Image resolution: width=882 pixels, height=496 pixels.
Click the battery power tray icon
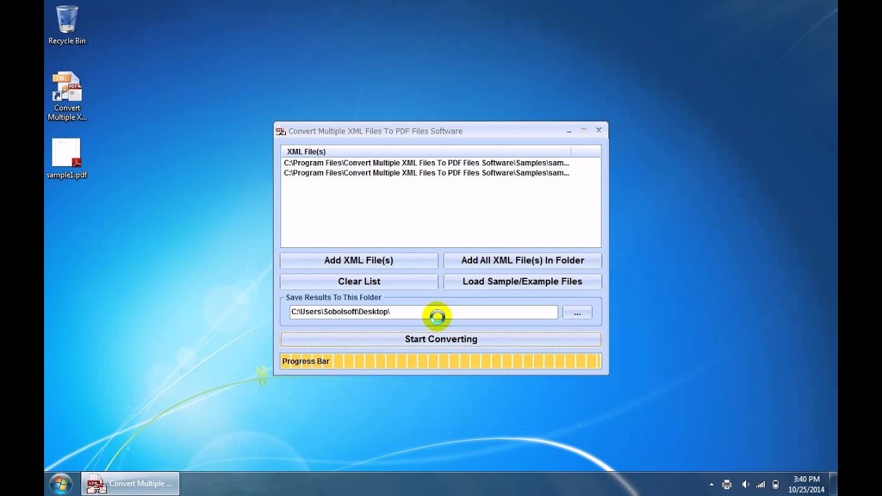pos(776,484)
